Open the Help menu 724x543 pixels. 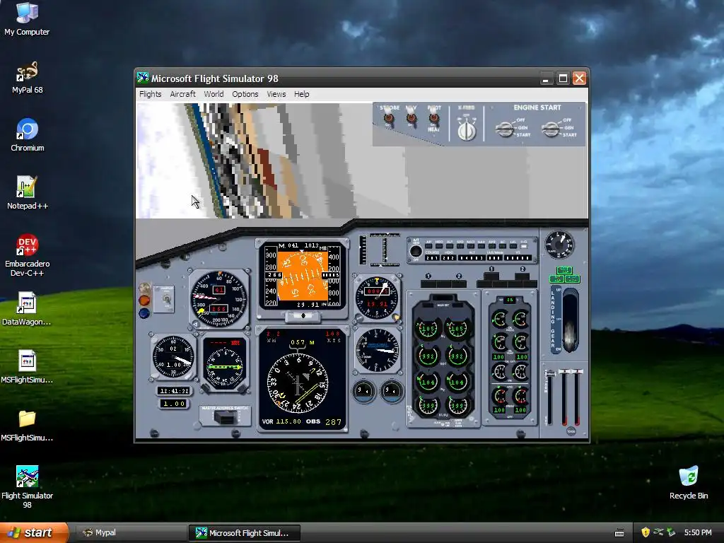click(x=301, y=94)
